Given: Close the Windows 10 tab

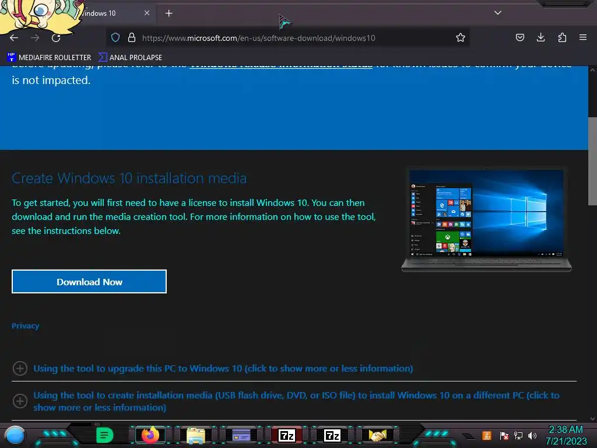Looking at the screenshot, I should pos(147,13).
